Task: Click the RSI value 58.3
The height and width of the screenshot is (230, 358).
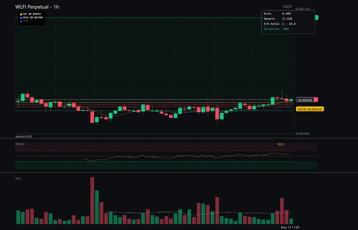Action: (x=281, y=144)
